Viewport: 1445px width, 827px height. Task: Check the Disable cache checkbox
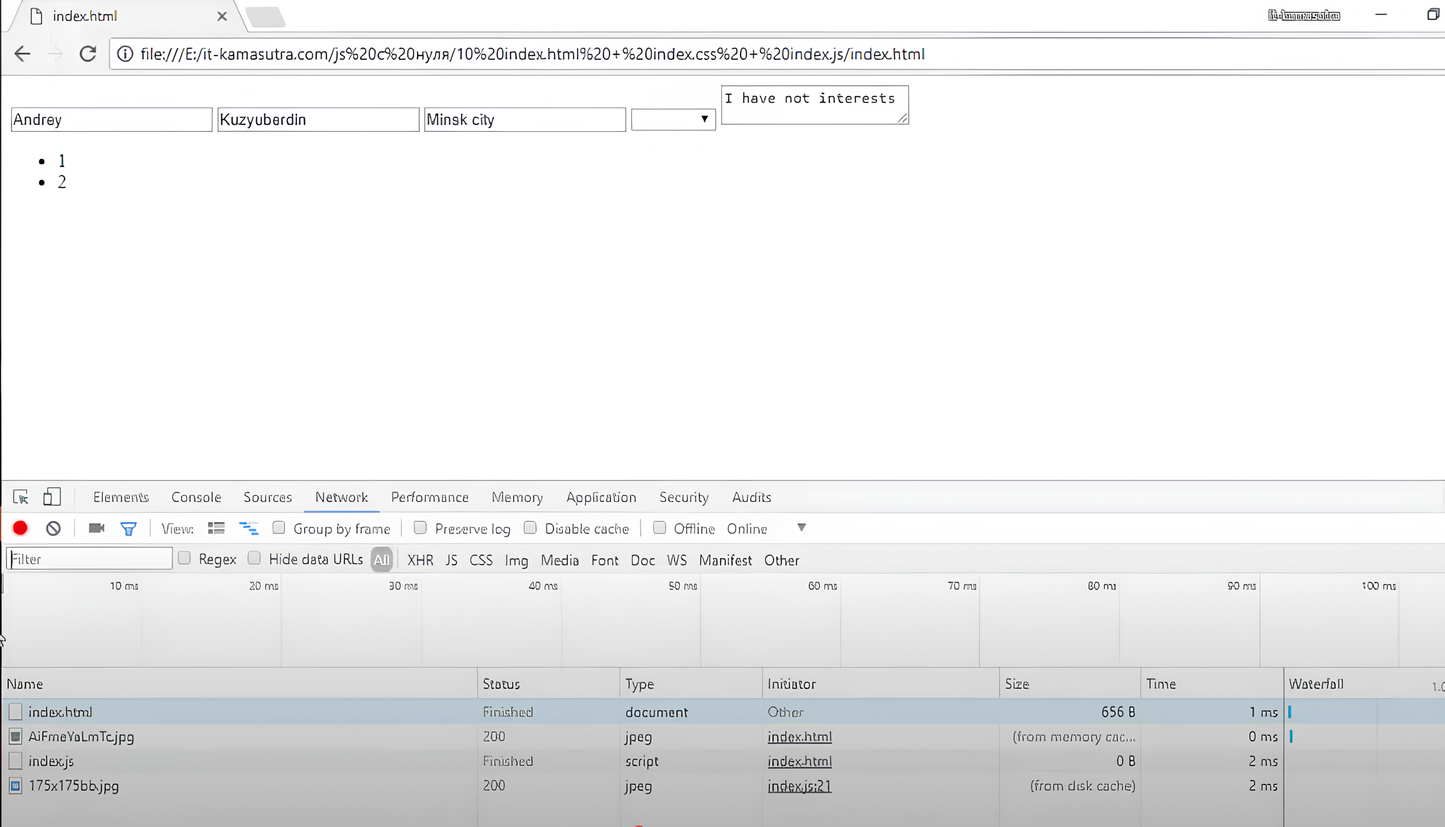coord(530,528)
